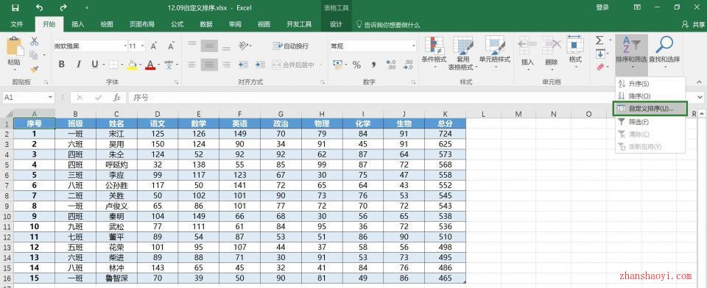
Task: Toggle Wrap Text (自动换行)
Action: [291, 46]
